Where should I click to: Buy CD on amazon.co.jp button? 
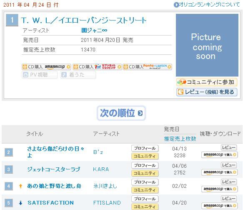point(46,67)
